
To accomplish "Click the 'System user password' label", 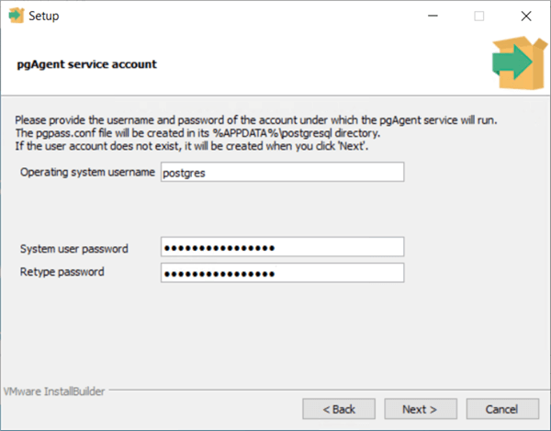I will pos(74,249).
